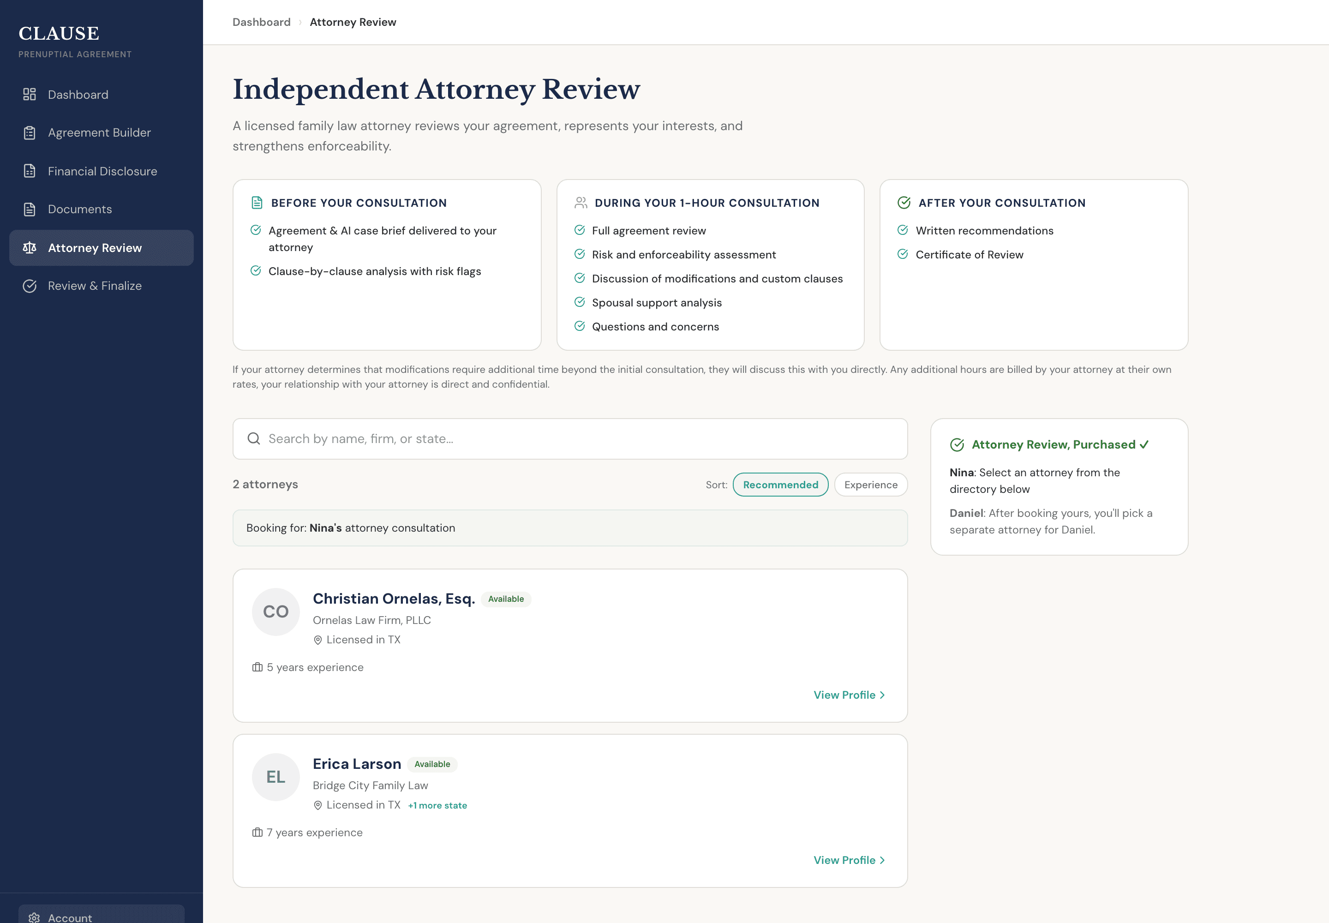Screen dimensions: 1329x923
Task: Click the Dashboard grid icon in sidebar
Action: [30, 94]
